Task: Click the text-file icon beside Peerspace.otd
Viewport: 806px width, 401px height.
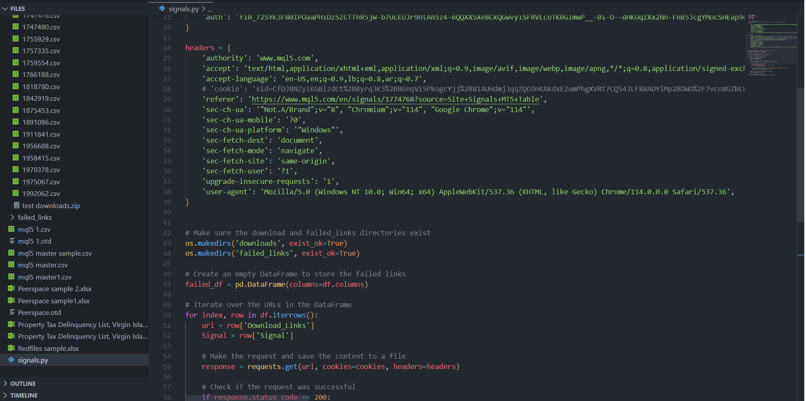Action: 12,312
